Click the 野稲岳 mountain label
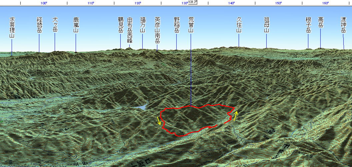This screenshot has width=352, height=167. pyautogui.click(x=177, y=25)
